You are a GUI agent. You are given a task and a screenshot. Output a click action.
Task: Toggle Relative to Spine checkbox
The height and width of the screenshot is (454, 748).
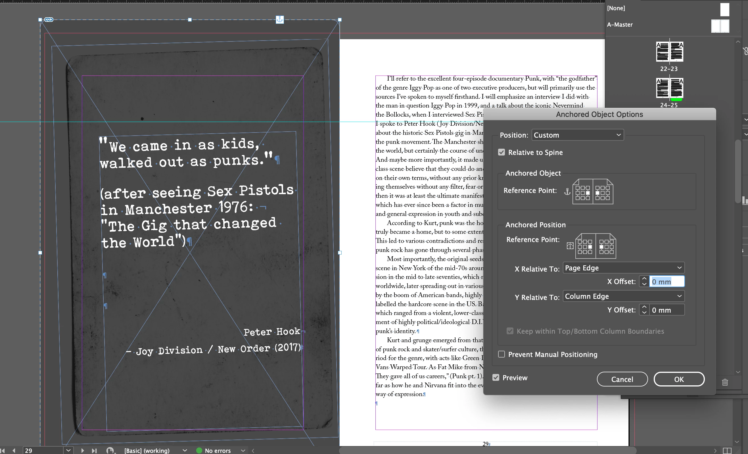tap(502, 152)
